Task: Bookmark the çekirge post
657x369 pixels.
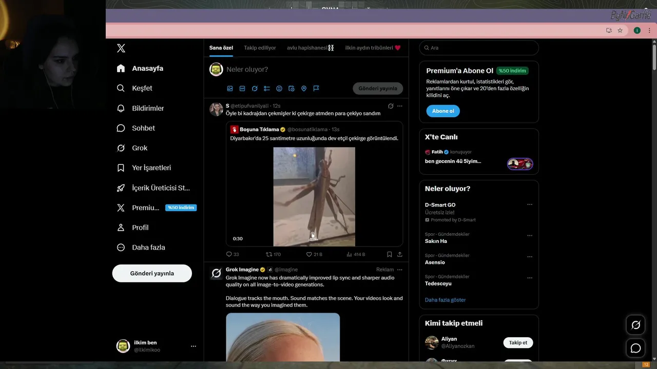Action: 390,254
